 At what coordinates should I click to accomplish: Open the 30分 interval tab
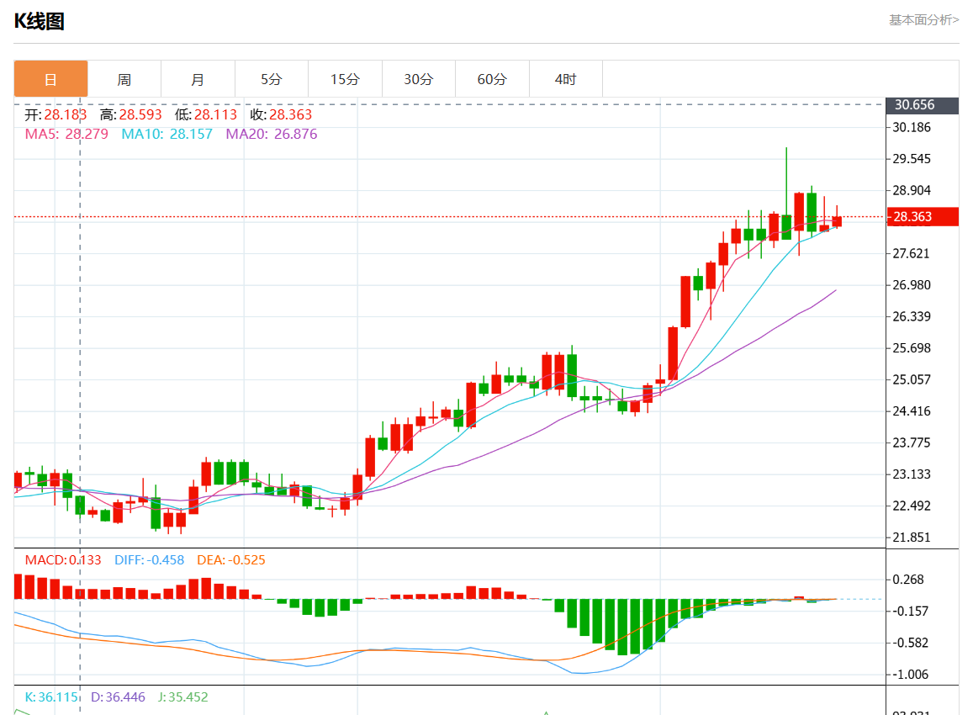tap(418, 79)
